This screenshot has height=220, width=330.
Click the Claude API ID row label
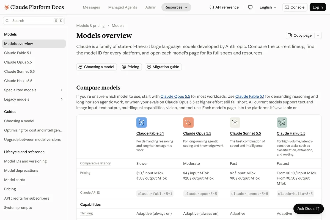[90, 193]
